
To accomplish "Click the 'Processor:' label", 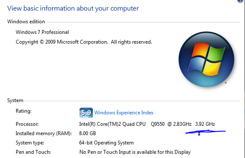I will (27, 124).
